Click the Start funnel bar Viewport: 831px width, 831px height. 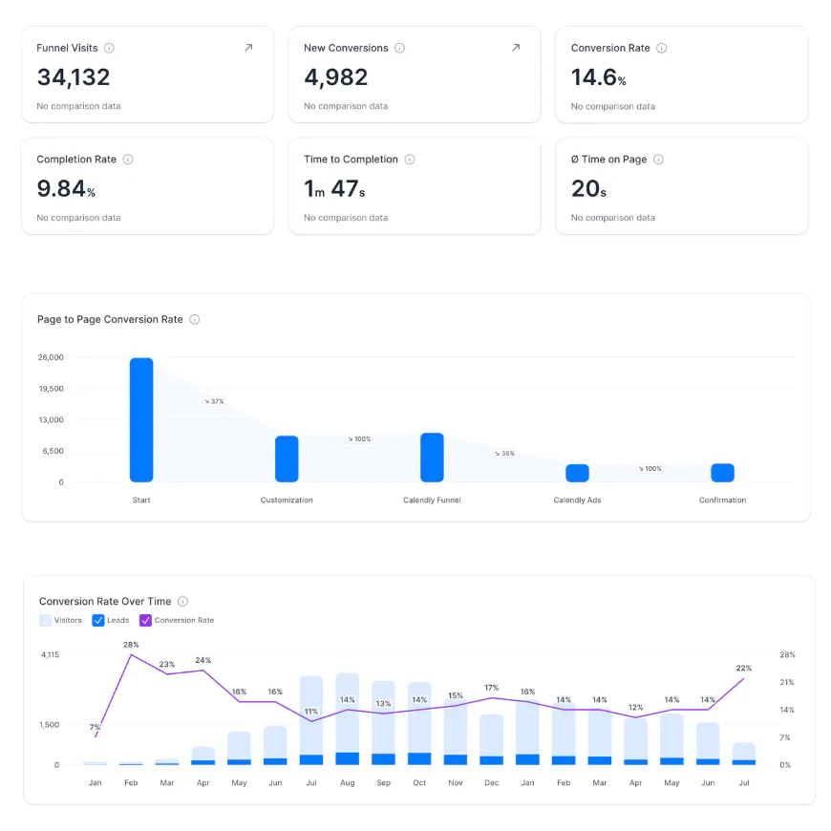tap(141, 419)
